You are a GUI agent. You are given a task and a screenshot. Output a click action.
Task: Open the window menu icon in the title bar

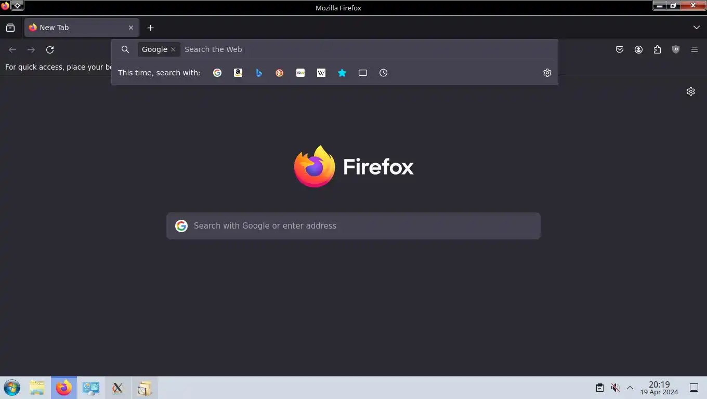tap(5, 6)
